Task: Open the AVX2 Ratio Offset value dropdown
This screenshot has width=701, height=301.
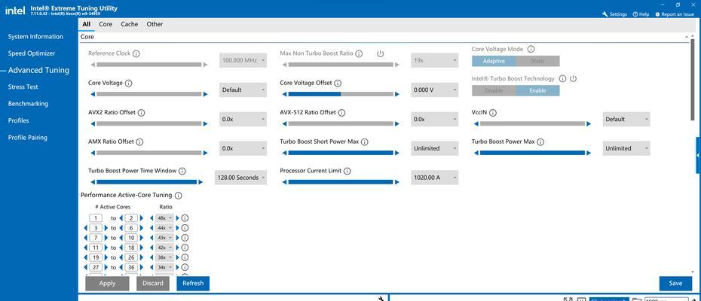Action: click(x=243, y=119)
